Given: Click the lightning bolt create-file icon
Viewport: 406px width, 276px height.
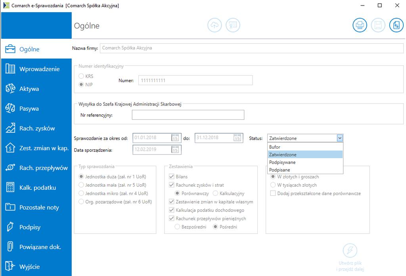Looking at the screenshot, I should click(350, 250).
